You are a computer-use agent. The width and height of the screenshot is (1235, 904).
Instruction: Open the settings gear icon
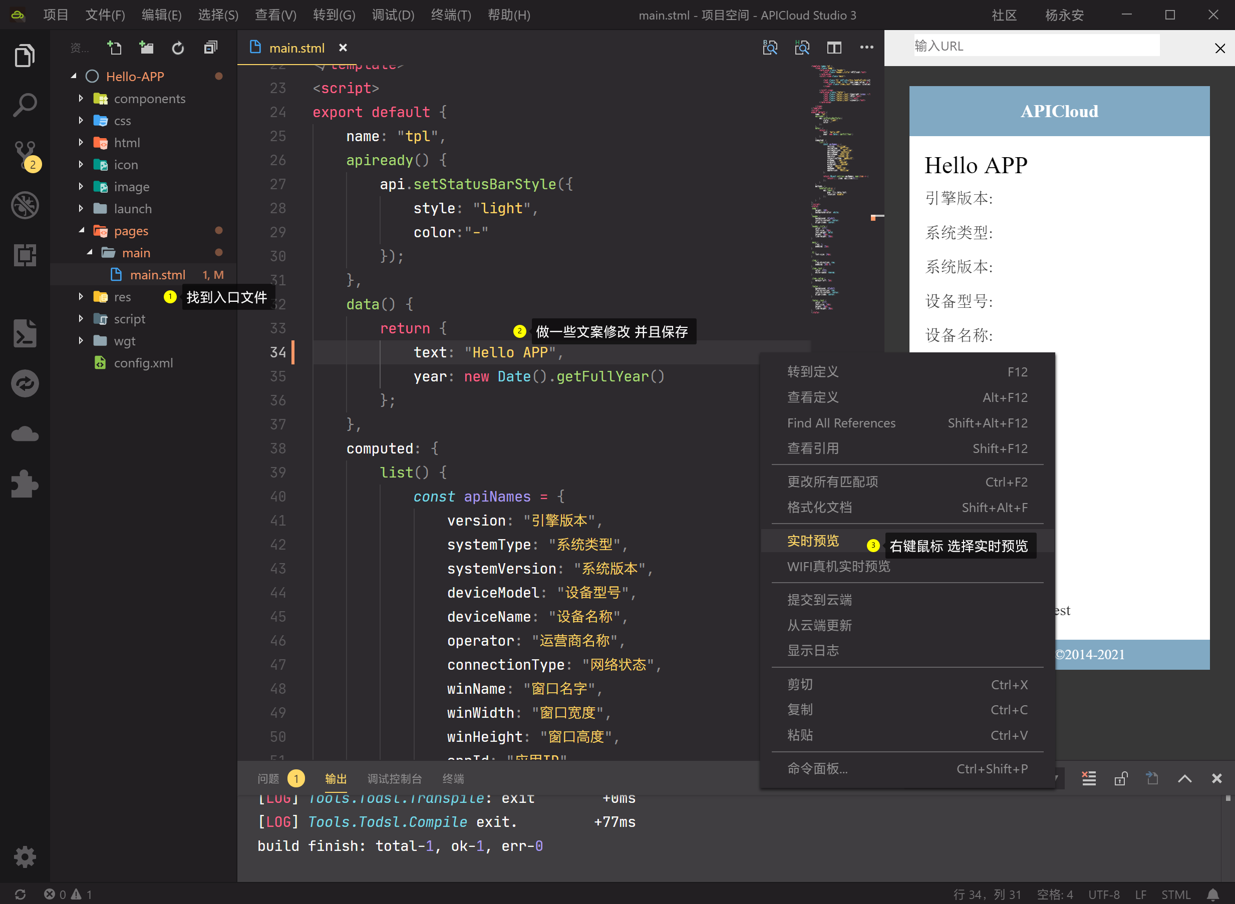click(x=25, y=856)
